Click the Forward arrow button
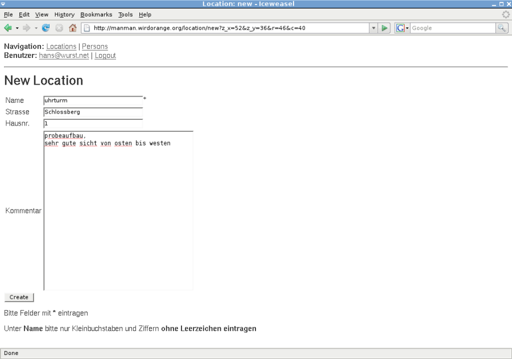The width and height of the screenshot is (512, 359). click(26, 28)
